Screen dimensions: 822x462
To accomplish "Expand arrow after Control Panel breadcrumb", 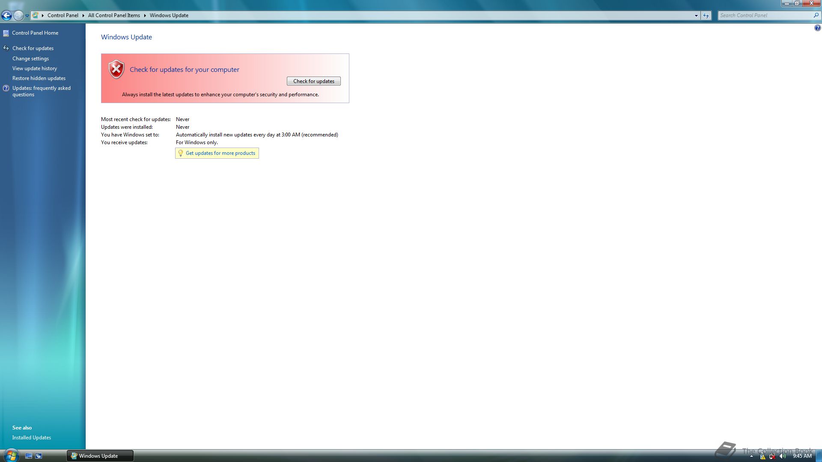I will coord(83,15).
